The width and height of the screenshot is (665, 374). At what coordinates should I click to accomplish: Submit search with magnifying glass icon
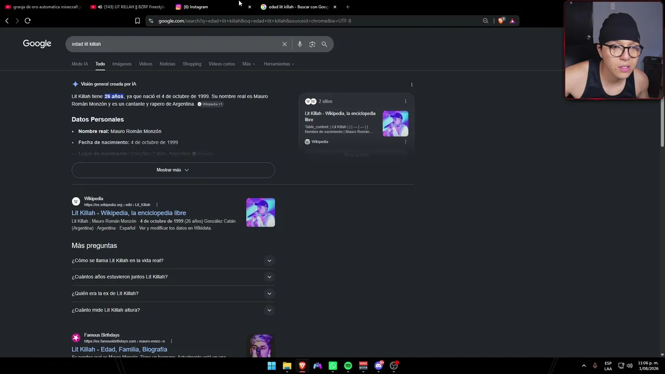[324, 44]
